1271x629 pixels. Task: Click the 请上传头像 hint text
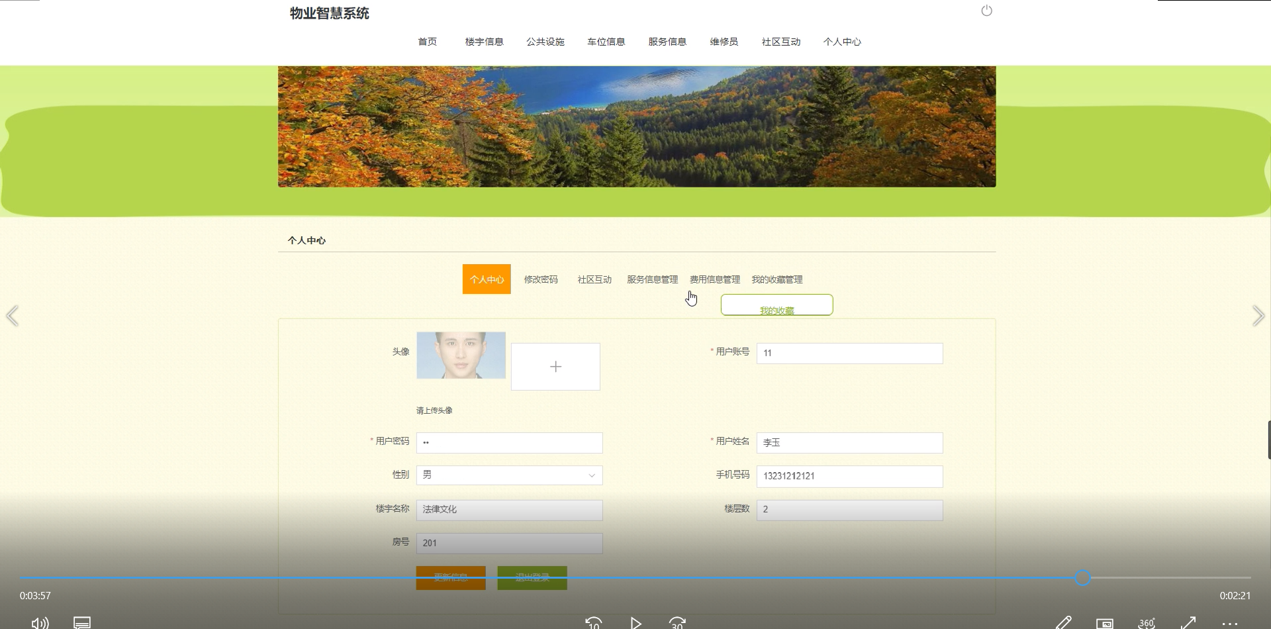(434, 411)
